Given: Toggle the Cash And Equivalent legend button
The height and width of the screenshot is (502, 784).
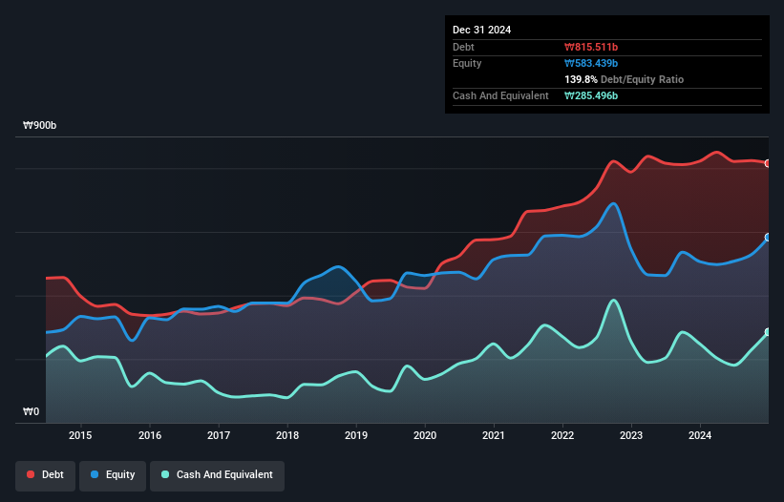Looking at the screenshot, I should (x=217, y=475).
